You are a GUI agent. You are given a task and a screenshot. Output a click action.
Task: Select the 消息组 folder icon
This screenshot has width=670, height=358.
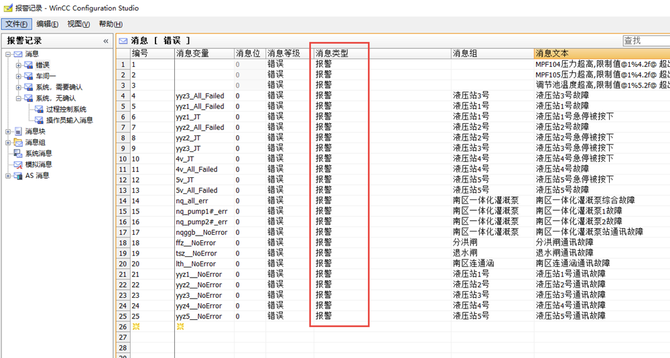point(18,143)
